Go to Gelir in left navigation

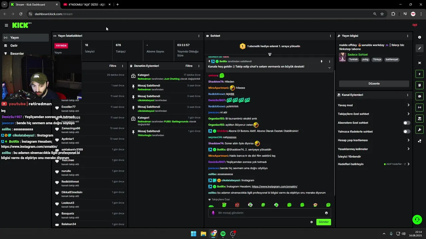tap(26, 45)
